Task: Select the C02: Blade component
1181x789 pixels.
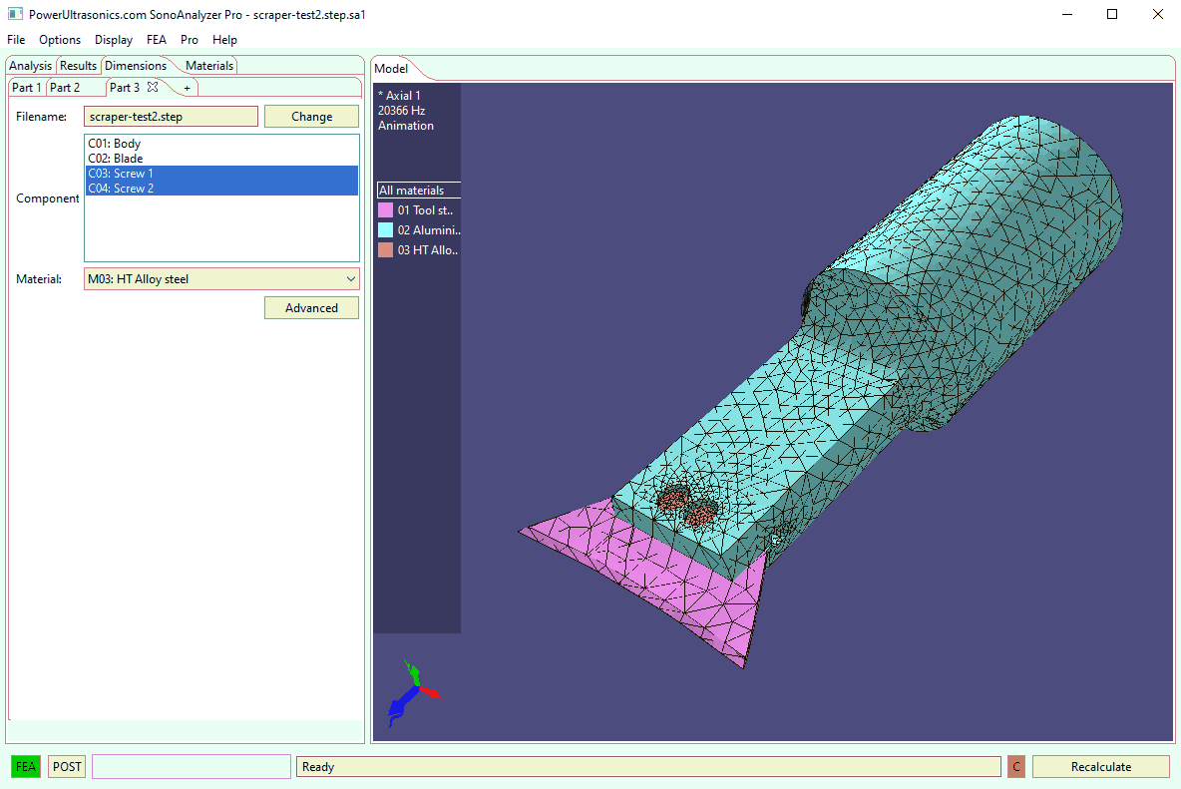Action: coord(116,159)
